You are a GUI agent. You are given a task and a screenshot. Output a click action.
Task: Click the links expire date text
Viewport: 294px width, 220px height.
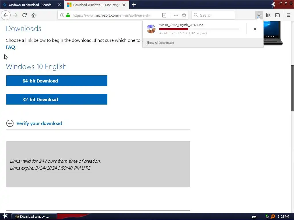point(50,168)
